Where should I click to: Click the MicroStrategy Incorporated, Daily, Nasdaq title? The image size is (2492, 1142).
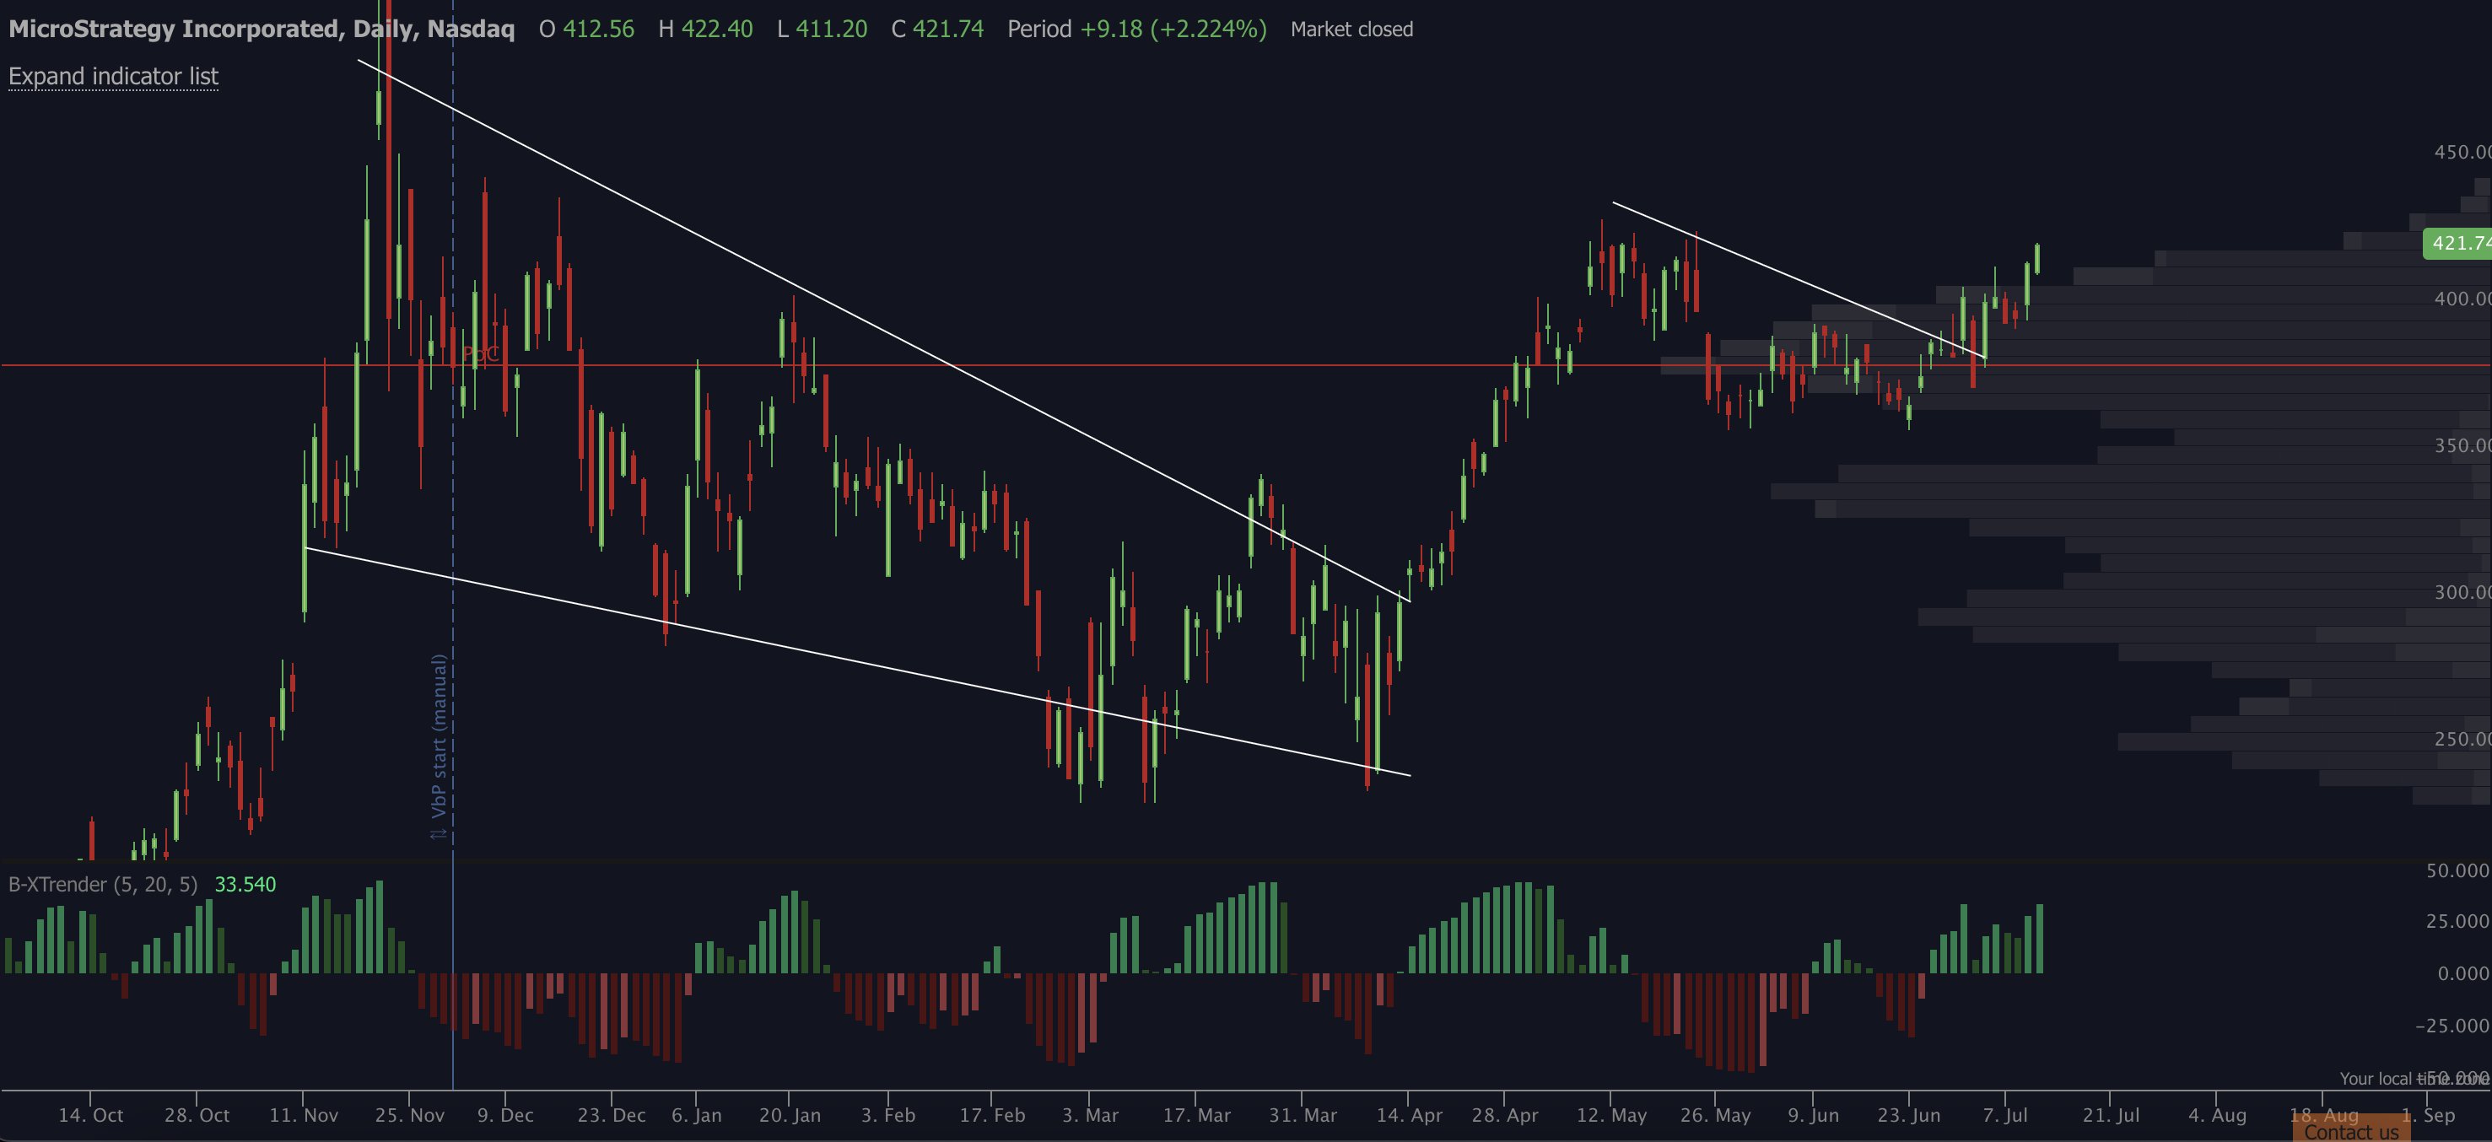[262, 29]
